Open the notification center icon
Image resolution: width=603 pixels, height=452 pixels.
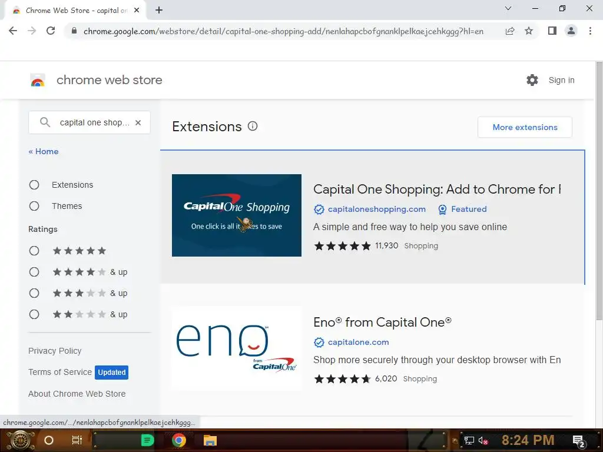pyautogui.click(x=579, y=441)
